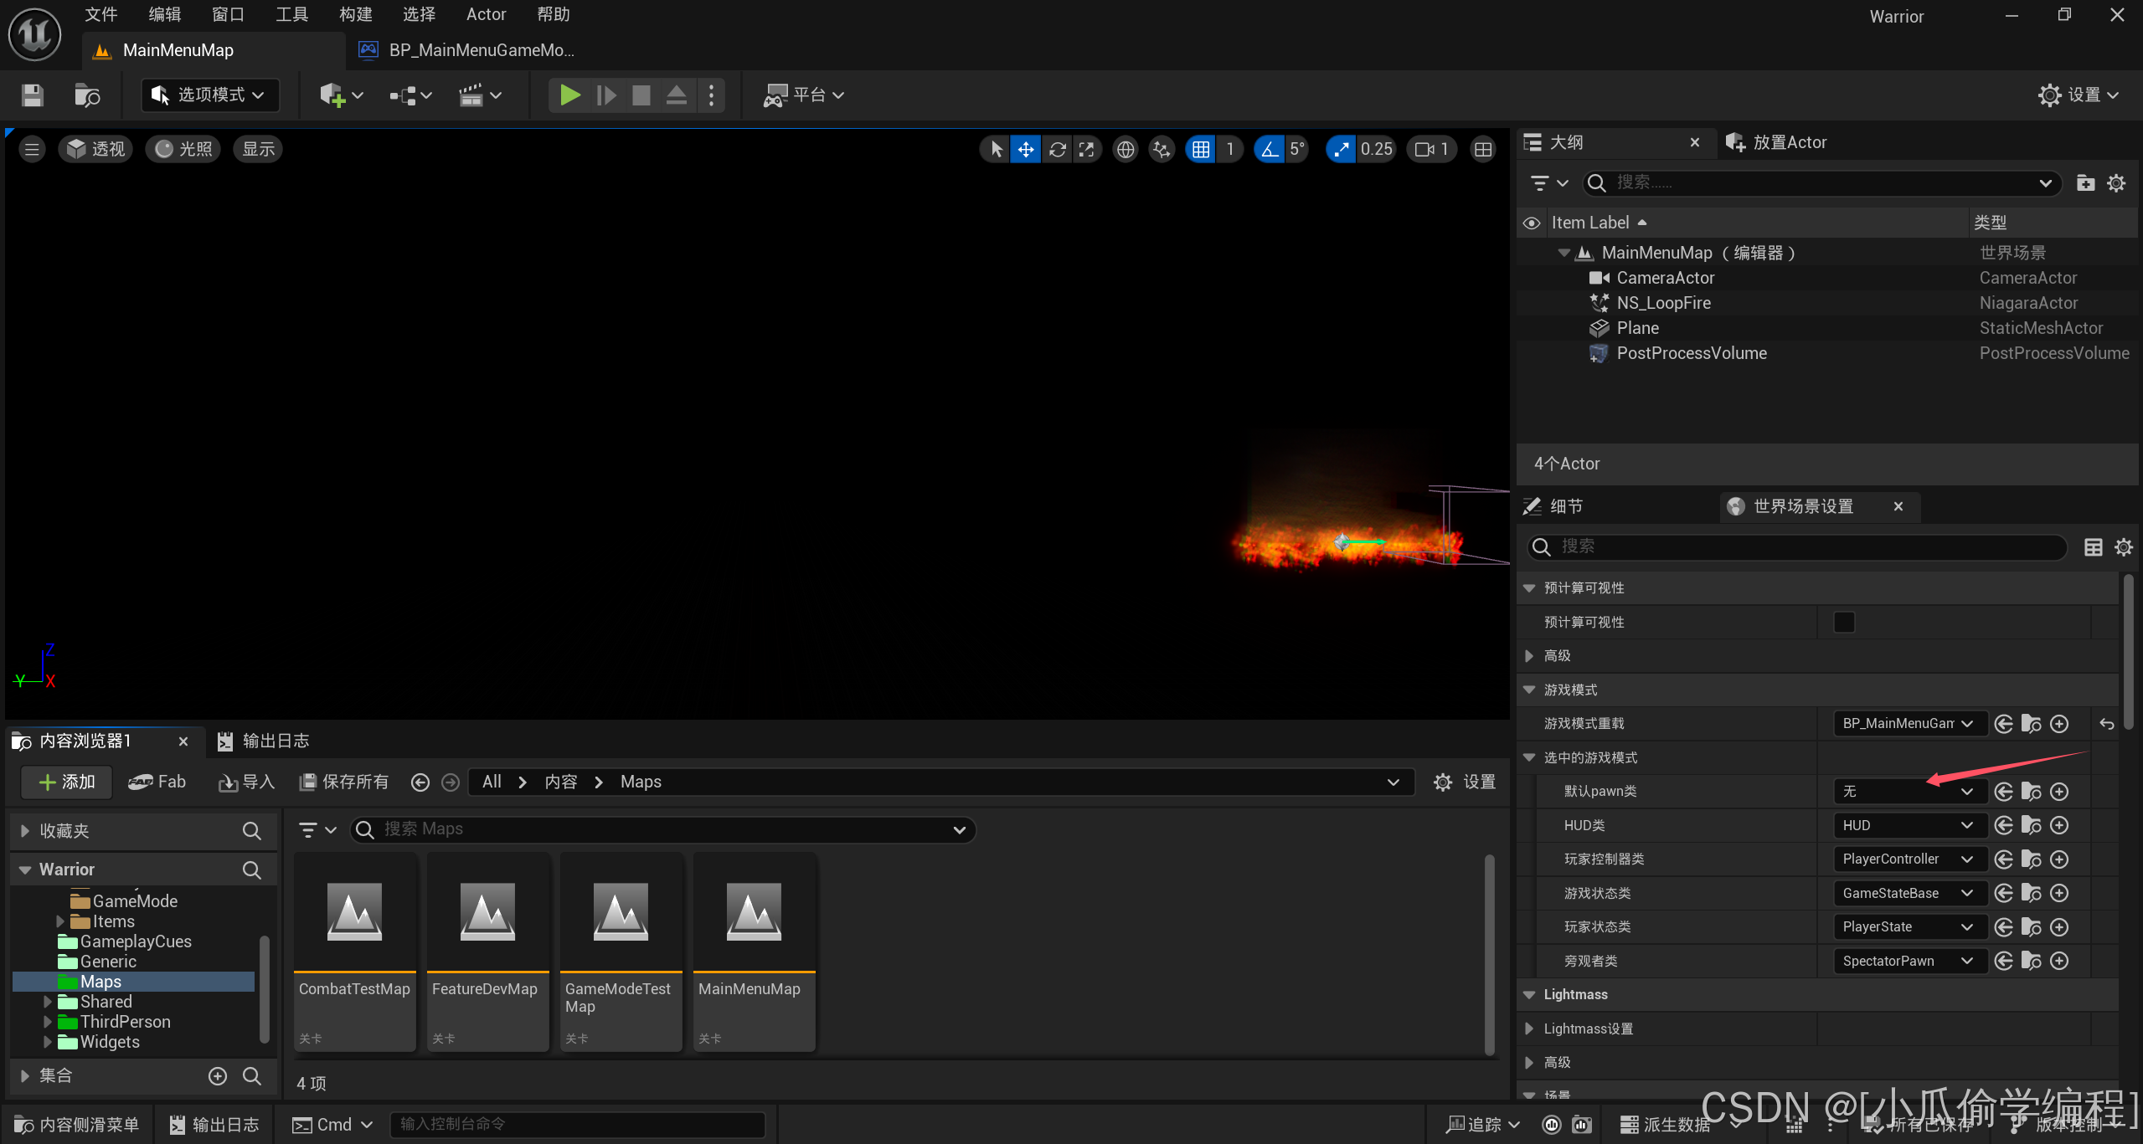Expand the Lightmass settings section
The height and width of the screenshot is (1144, 2143).
click(1529, 1029)
